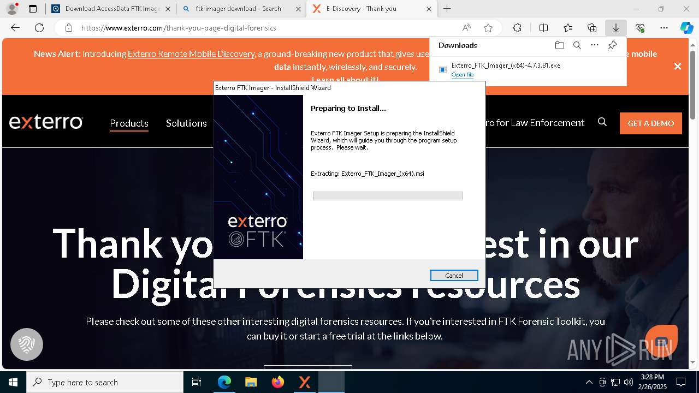Follow the Exterro Remote Mobile Discovery link
Screen dimensions: 699x393
pos(191,54)
